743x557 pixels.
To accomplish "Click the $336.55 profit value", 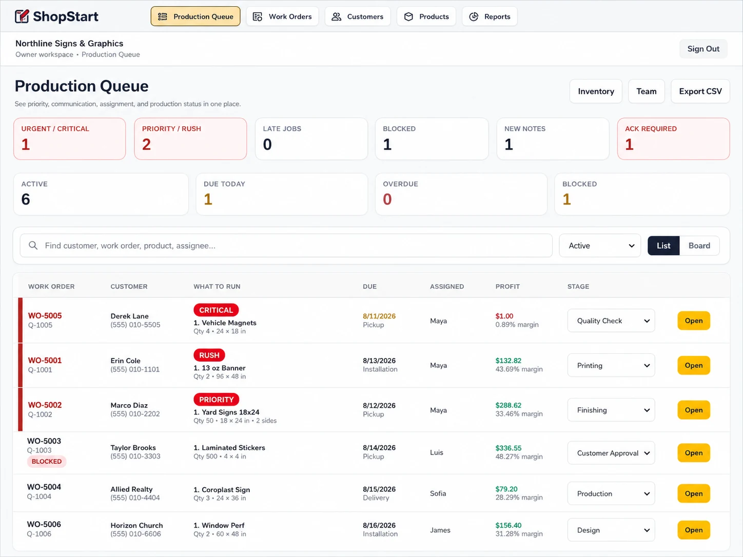I will coord(509,448).
